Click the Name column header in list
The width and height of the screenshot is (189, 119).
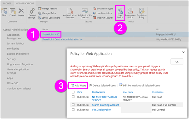[45, 29]
